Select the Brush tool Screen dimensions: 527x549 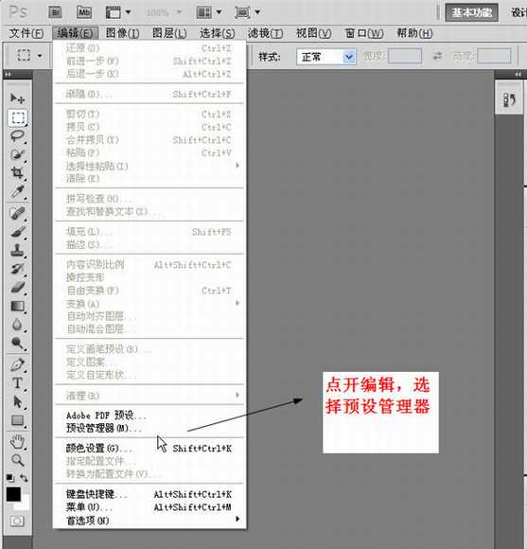click(x=17, y=232)
